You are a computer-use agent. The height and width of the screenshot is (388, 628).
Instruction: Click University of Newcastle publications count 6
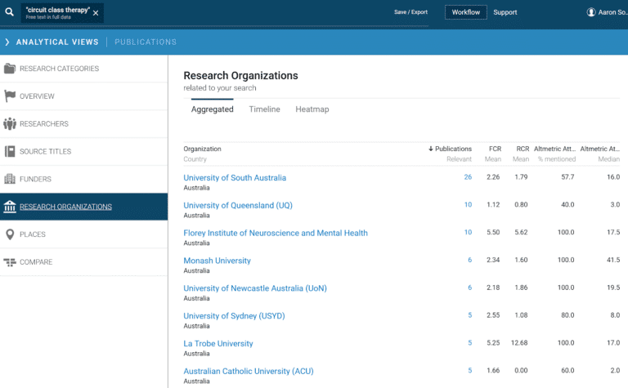[x=470, y=288]
